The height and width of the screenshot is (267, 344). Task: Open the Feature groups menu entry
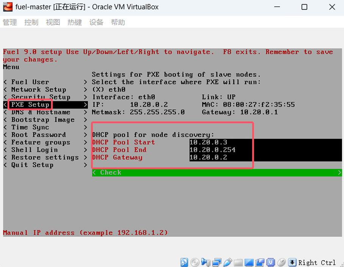[45, 142]
